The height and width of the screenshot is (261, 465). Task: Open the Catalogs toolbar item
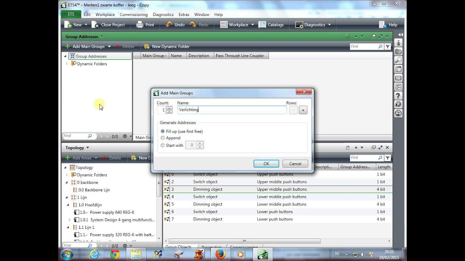click(271, 25)
